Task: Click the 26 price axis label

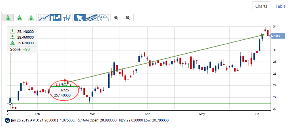Action: click(x=274, y=74)
